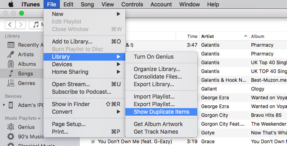This screenshot has height=146, width=287.
Task: Choose Get Track Names in submenu
Action: 161,132
